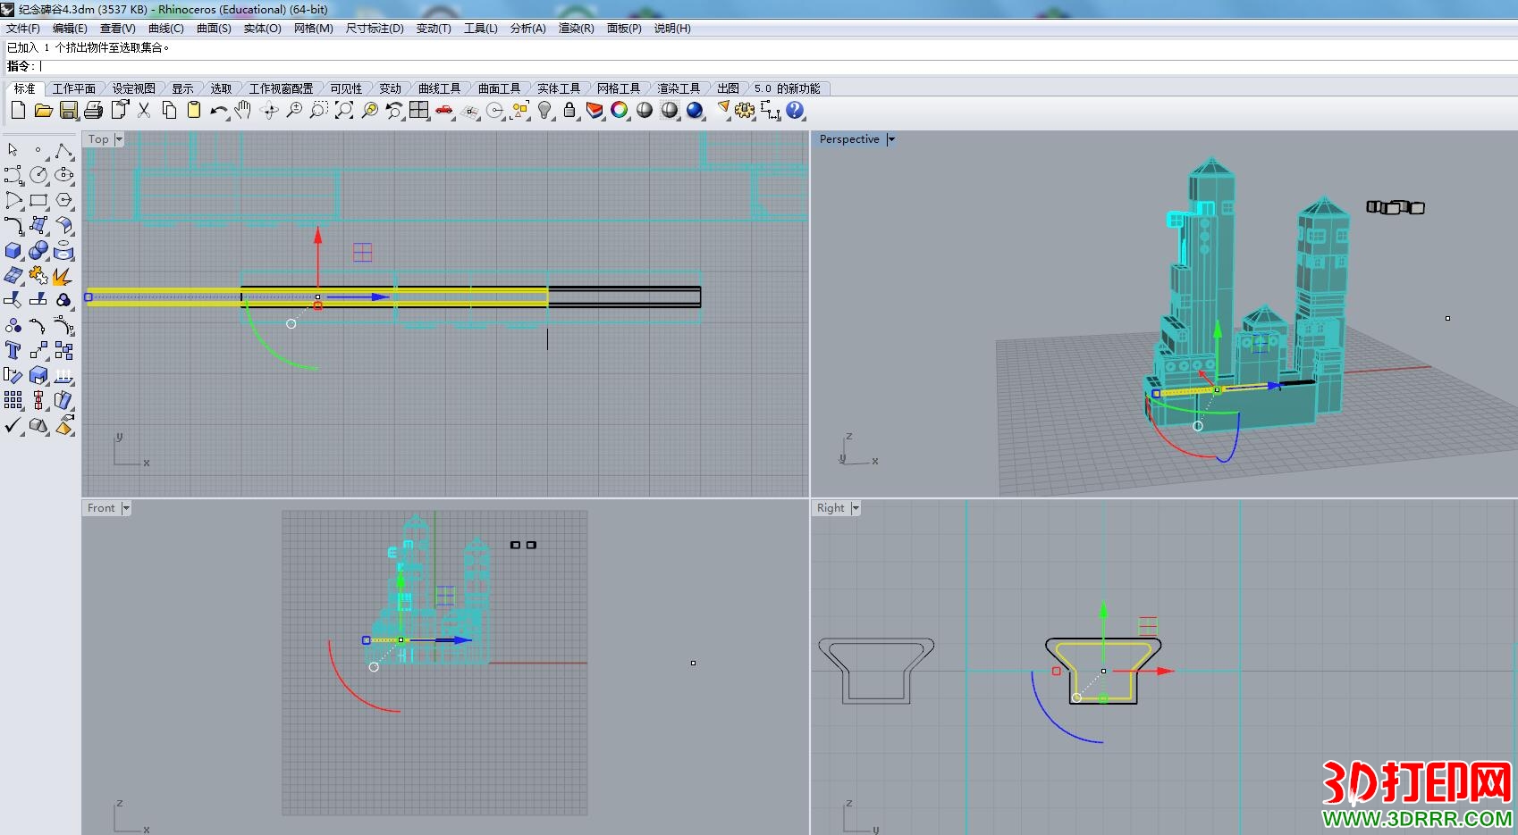The image size is (1518, 835).
Task: Select the Polygon tool in the left toolbar
Action: click(x=63, y=200)
